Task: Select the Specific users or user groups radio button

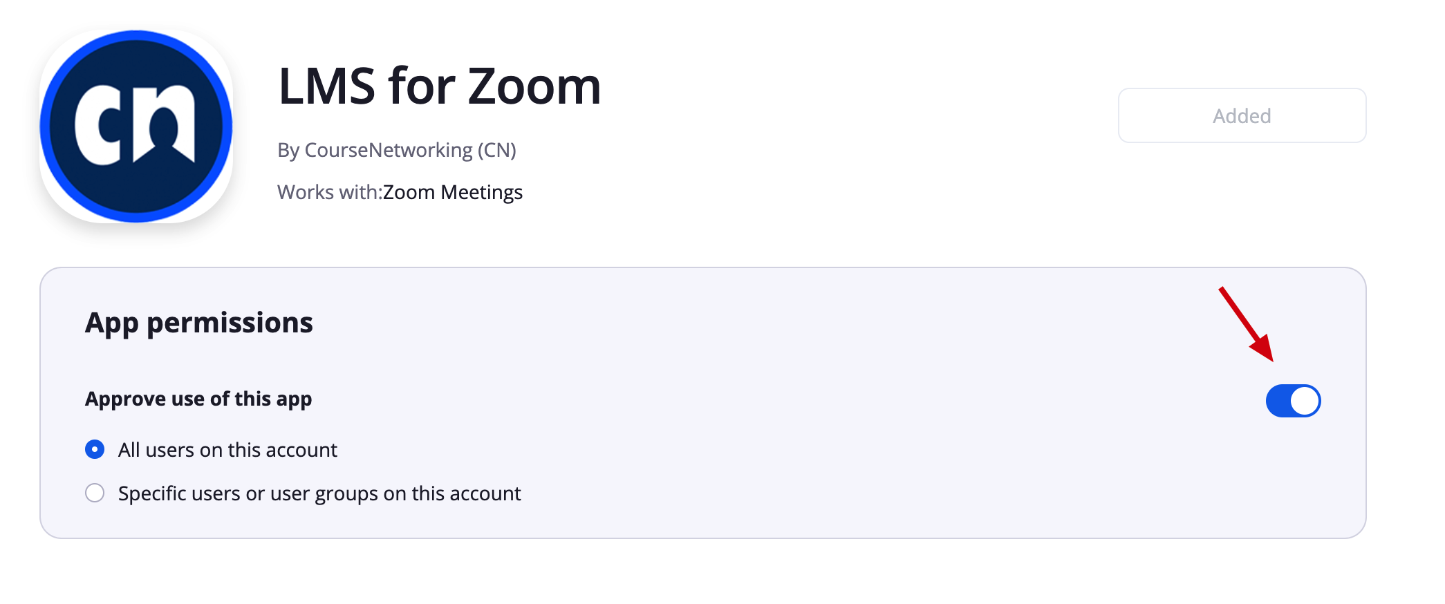Action: pos(95,493)
